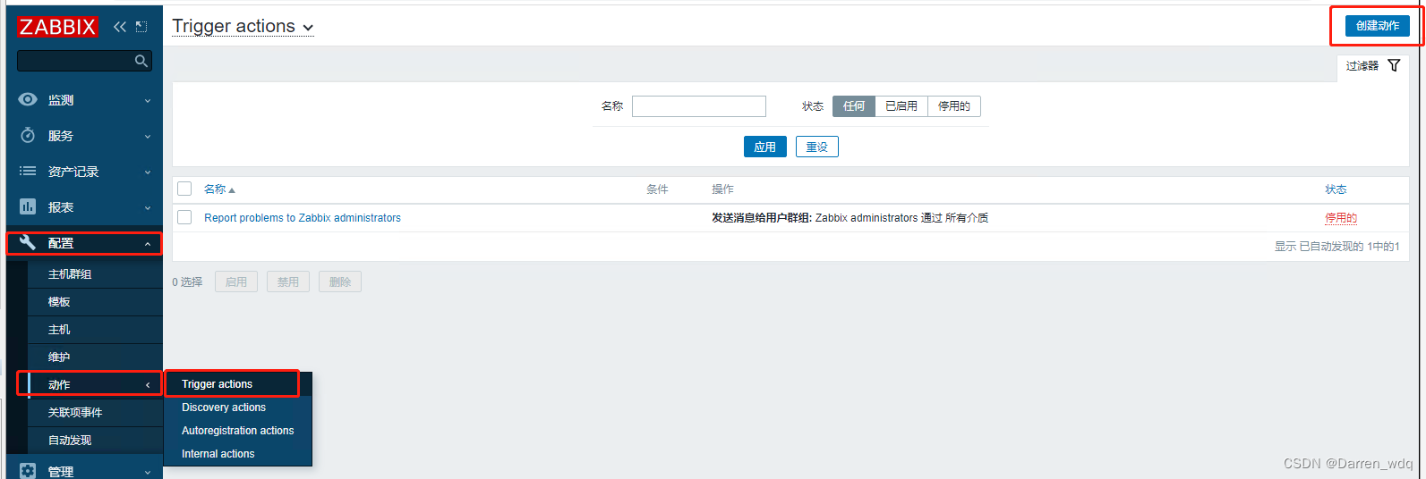Click the 应用 filter button
The image size is (1426, 479).
(765, 147)
